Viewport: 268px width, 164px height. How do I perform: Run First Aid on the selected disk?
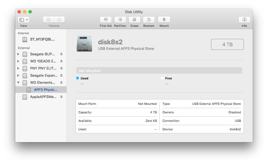106,20
